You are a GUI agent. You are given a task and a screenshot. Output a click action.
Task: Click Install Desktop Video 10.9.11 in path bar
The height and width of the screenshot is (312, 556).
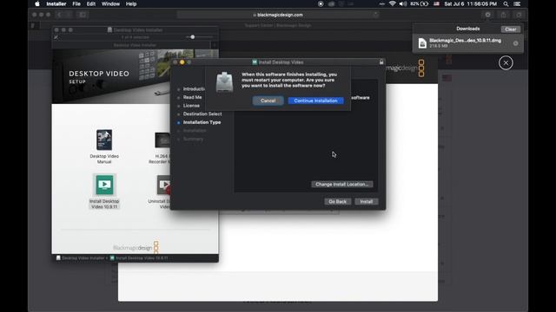139,258
